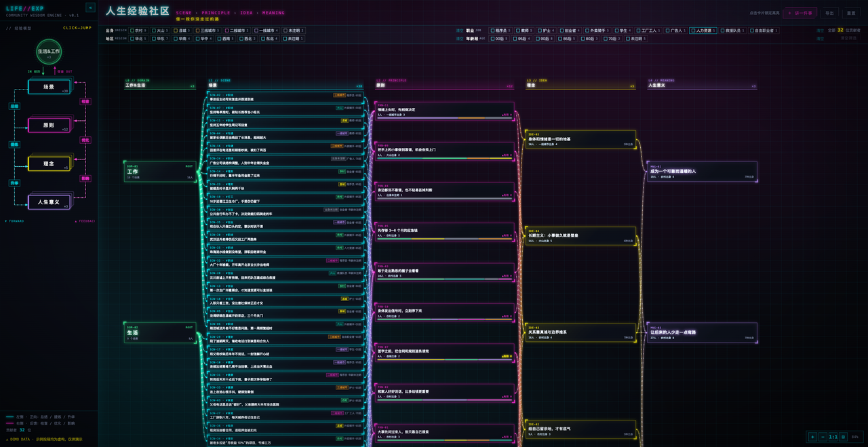Toggle the 华北 region filter
Image resolution: width=868 pixels, height=447 pixels.
139,39
